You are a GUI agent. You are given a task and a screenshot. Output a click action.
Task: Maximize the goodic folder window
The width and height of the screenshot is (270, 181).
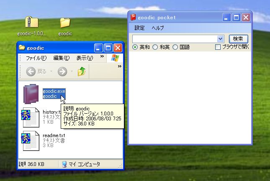(x=108, y=48)
